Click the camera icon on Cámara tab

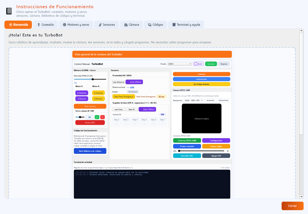coord(126,25)
